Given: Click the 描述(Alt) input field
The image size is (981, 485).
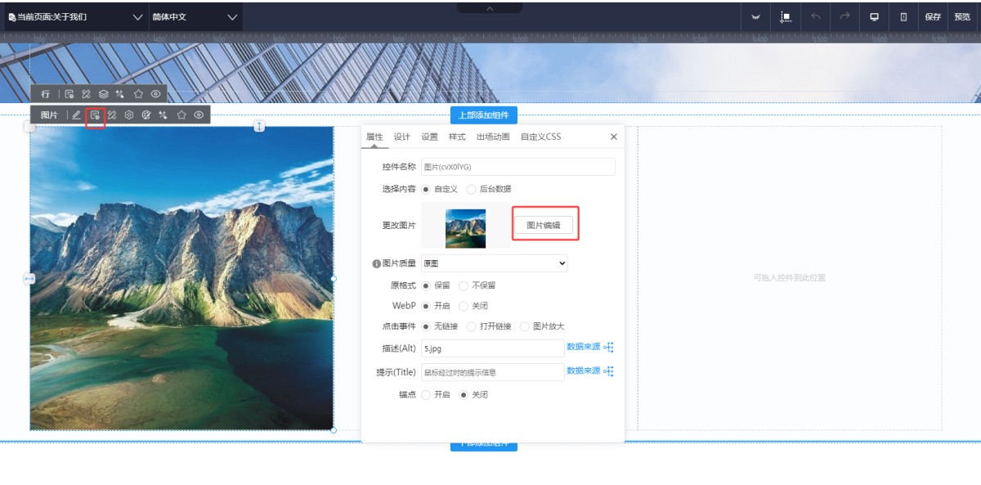Looking at the screenshot, I should [x=492, y=348].
